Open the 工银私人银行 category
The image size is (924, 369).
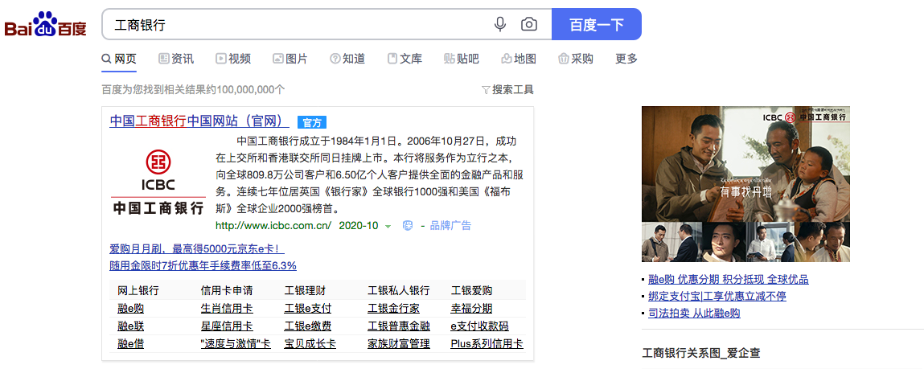399,290
